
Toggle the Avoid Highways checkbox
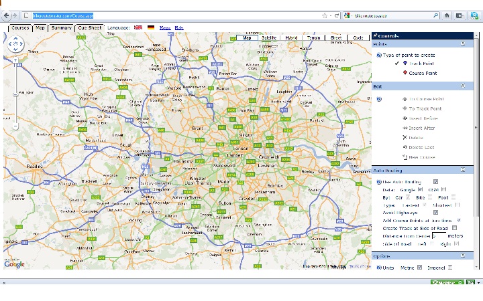coord(435,213)
